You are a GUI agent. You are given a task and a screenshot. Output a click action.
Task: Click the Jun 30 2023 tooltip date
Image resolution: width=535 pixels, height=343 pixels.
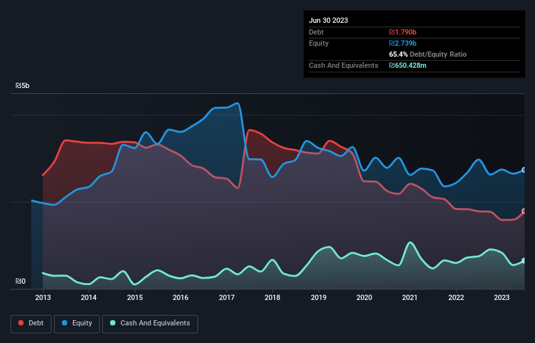(x=328, y=20)
